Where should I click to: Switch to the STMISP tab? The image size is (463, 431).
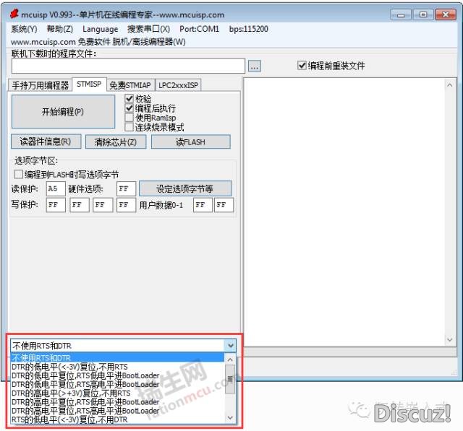coord(89,84)
